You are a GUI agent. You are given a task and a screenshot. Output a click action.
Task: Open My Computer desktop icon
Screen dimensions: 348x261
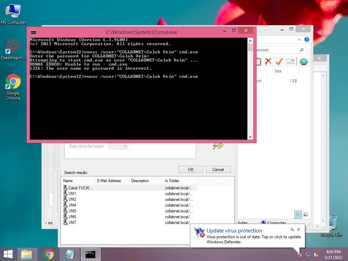13,14
